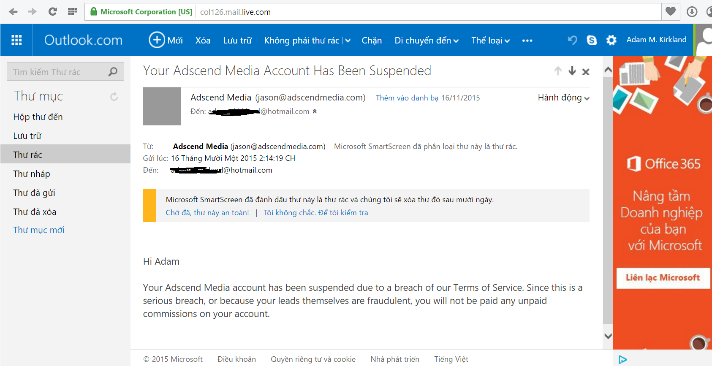Image resolution: width=712 pixels, height=366 pixels.
Task: Go to the next message arrow
Action: 572,71
